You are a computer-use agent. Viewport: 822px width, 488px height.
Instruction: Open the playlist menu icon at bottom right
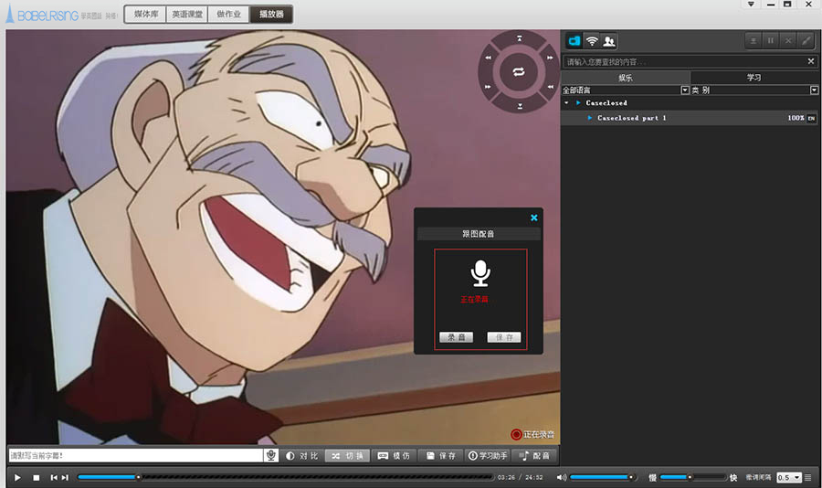click(x=808, y=478)
